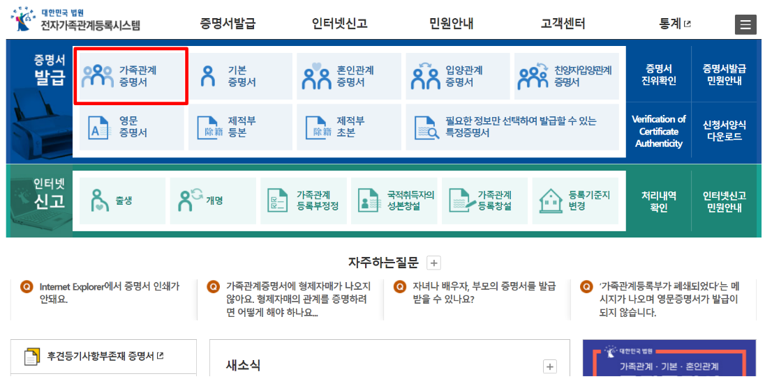Viewport: 765px width, 381px height.
Task: Open FAQ about Internet Explorer 증명서 인쇄
Action: click(x=110, y=293)
